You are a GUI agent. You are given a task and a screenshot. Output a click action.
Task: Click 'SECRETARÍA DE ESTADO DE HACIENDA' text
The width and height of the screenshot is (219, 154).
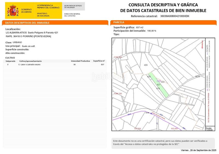[x=73, y=7]
